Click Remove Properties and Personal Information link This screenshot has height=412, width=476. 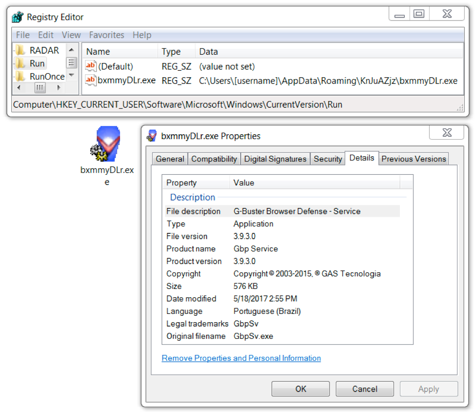(x=241, y=358)
